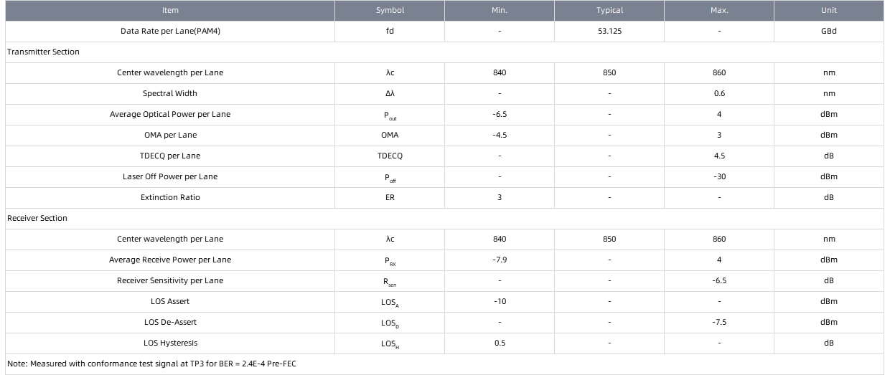Viewport: 890px width, 375px height.
Task: Select the Symbol column header
Action: click(x=390, y=11)
